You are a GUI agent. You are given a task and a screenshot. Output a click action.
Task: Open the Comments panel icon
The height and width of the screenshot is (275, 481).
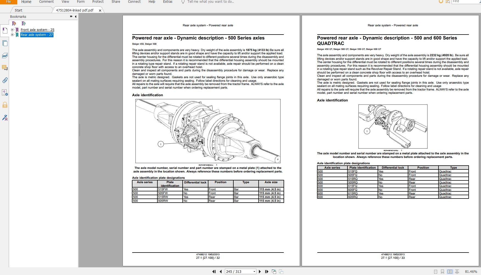[x=5, y=68]
